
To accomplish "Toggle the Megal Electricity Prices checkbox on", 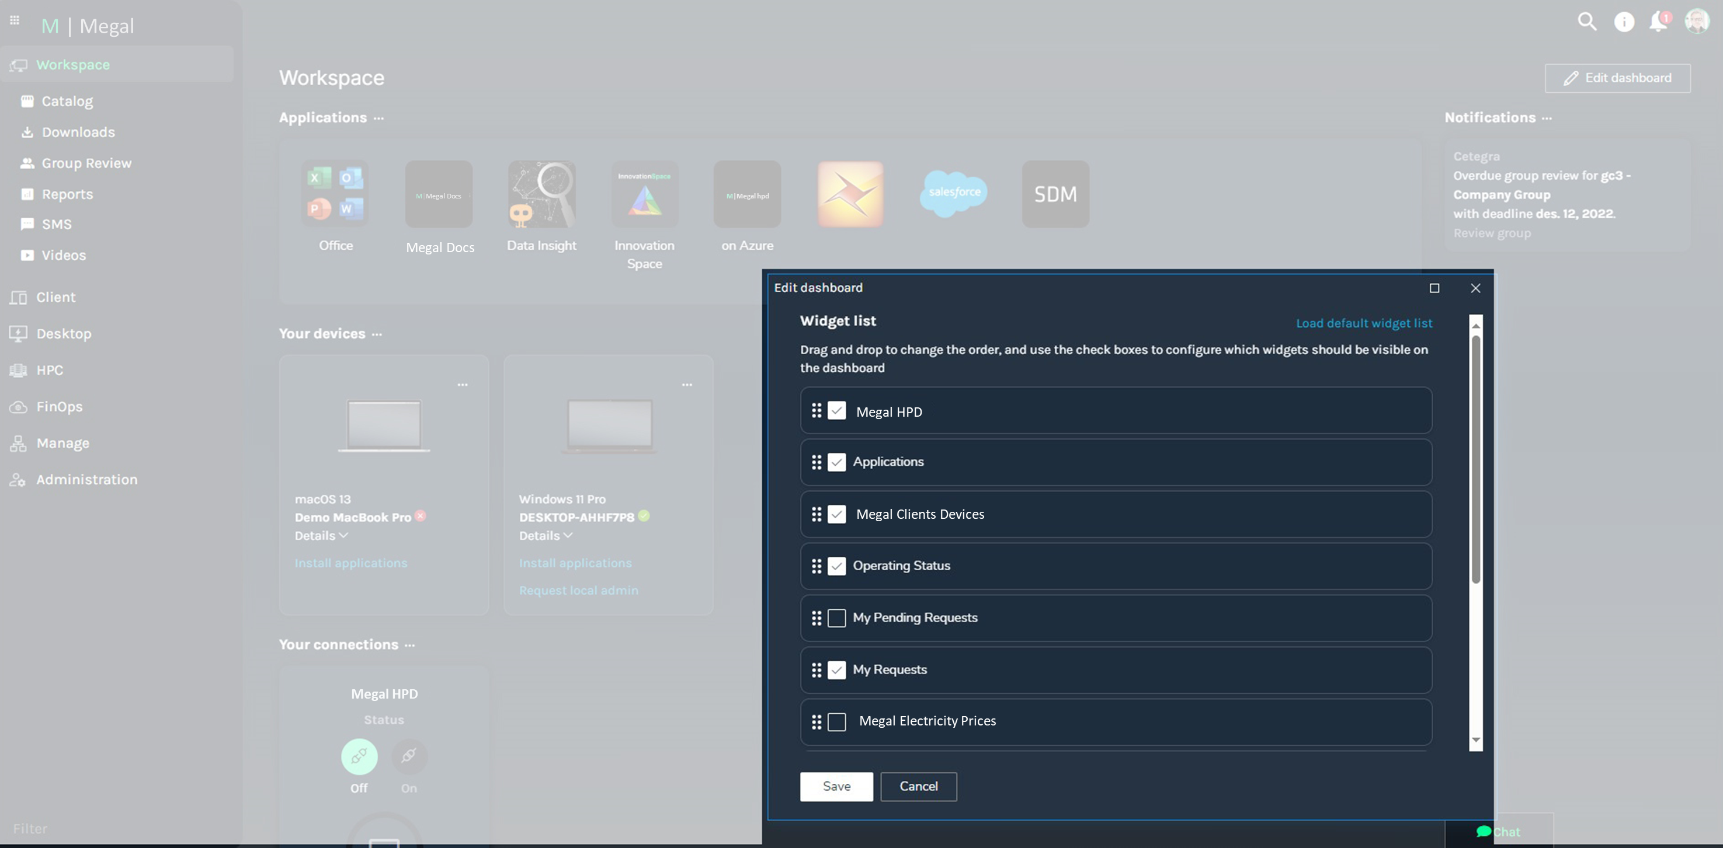I will click(x=836, y=722).
